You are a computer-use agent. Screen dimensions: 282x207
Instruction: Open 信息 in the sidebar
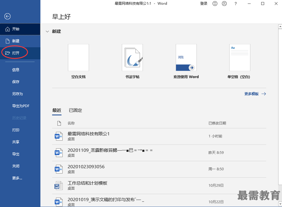(16, 70)
